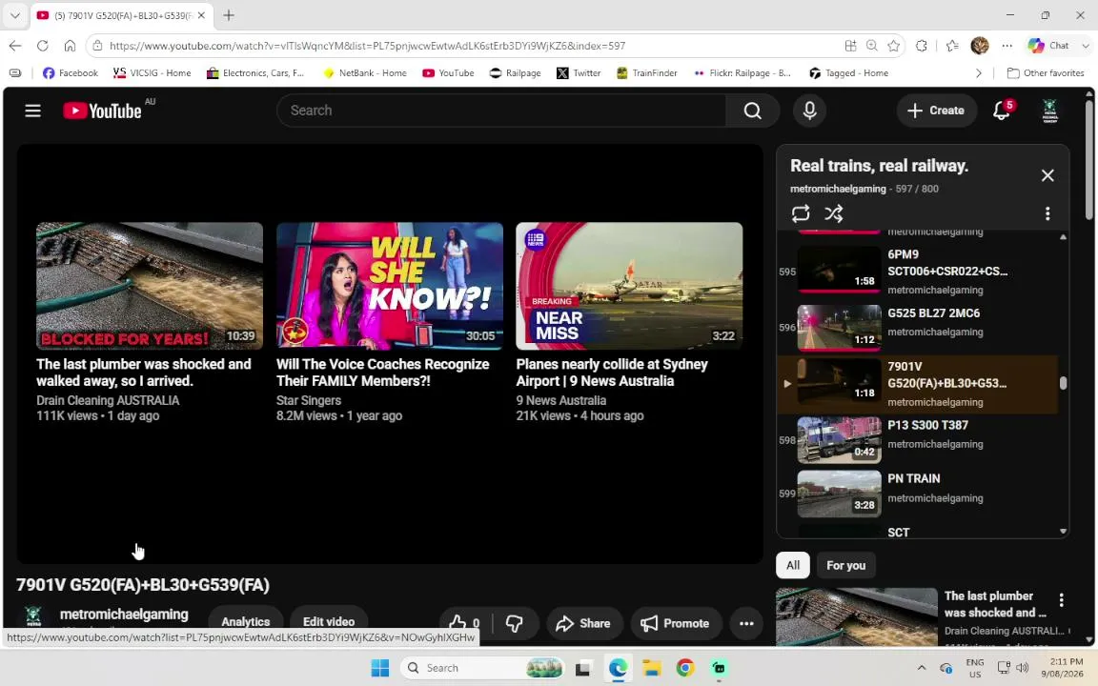Open the favorites list icon
The height and width of the screenshot is (686, 1098).
951,46
